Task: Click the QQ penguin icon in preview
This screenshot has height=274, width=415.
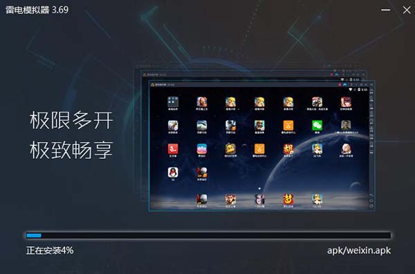Action: tap(173, 173)
